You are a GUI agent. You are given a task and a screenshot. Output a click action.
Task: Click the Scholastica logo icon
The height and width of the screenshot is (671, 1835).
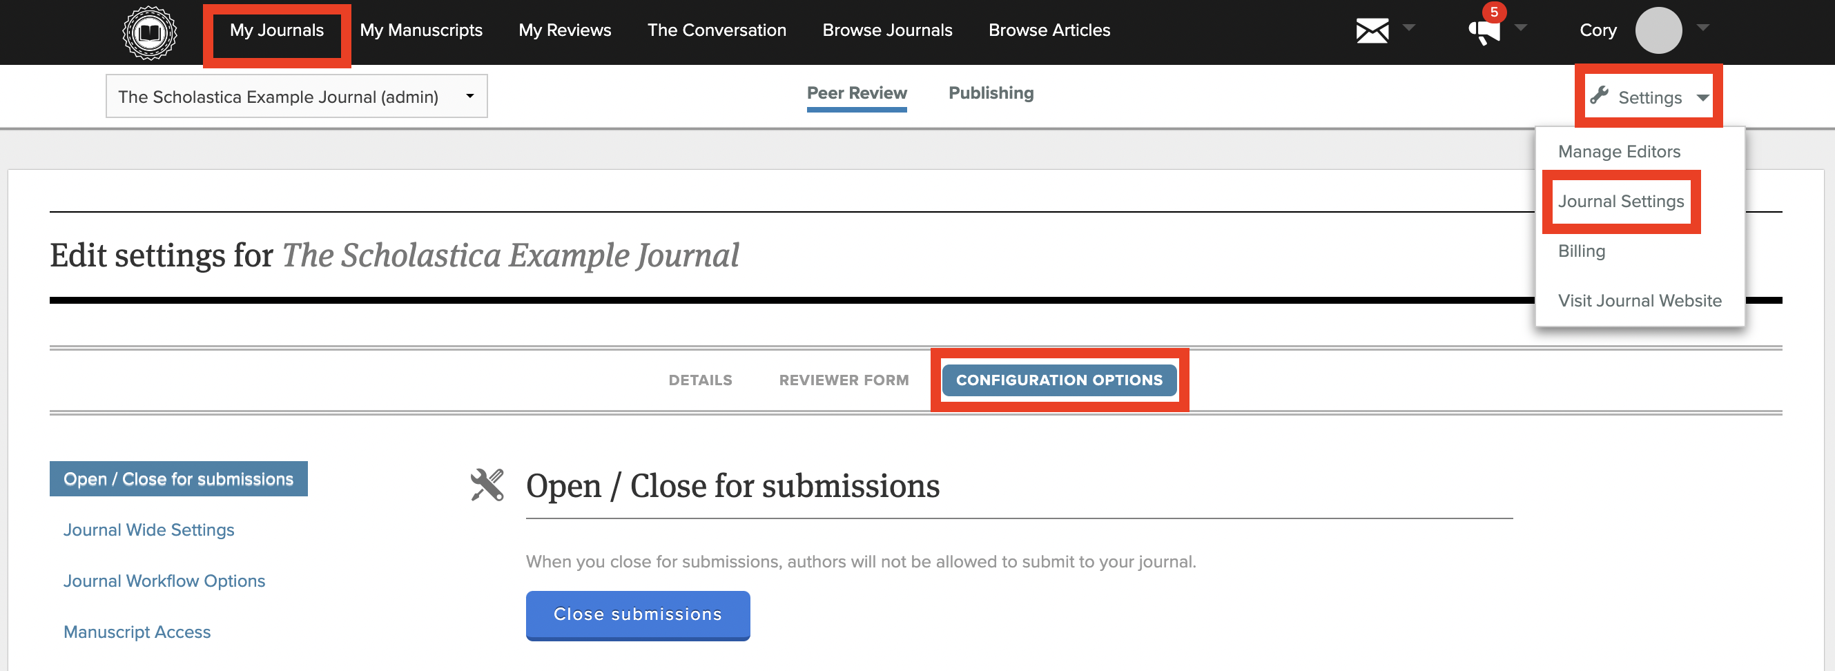pyautogui.click(x=150, y=32)
